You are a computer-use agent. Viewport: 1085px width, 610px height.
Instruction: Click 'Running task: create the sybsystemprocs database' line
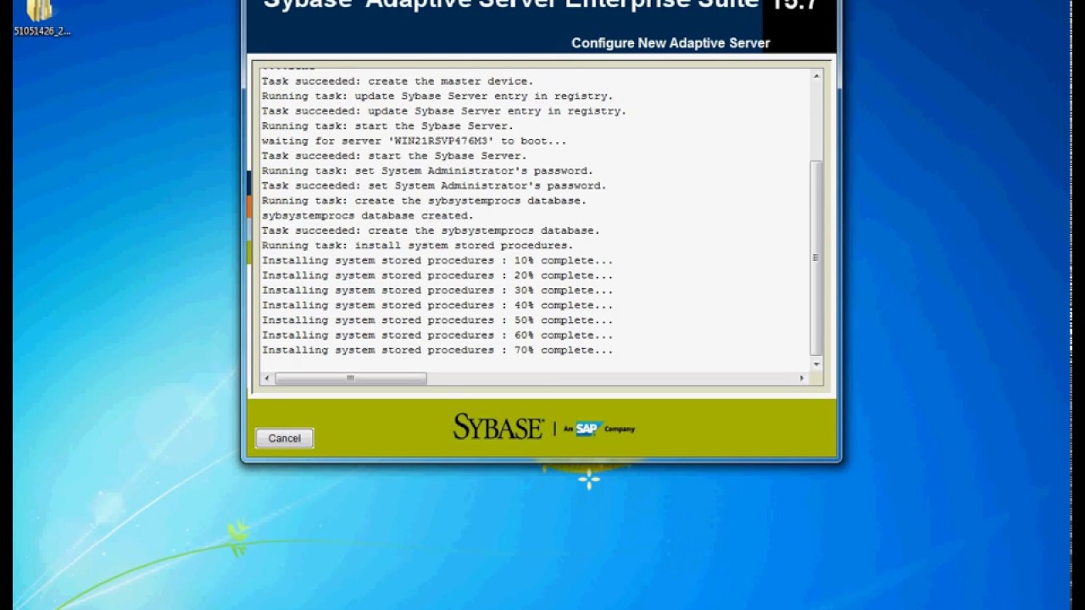[424, 201]
